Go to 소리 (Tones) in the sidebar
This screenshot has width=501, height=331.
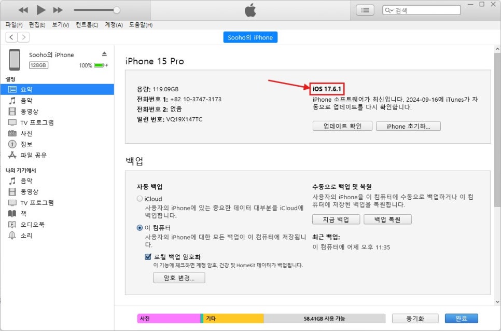pyautogui.click(x=26, y=236)
